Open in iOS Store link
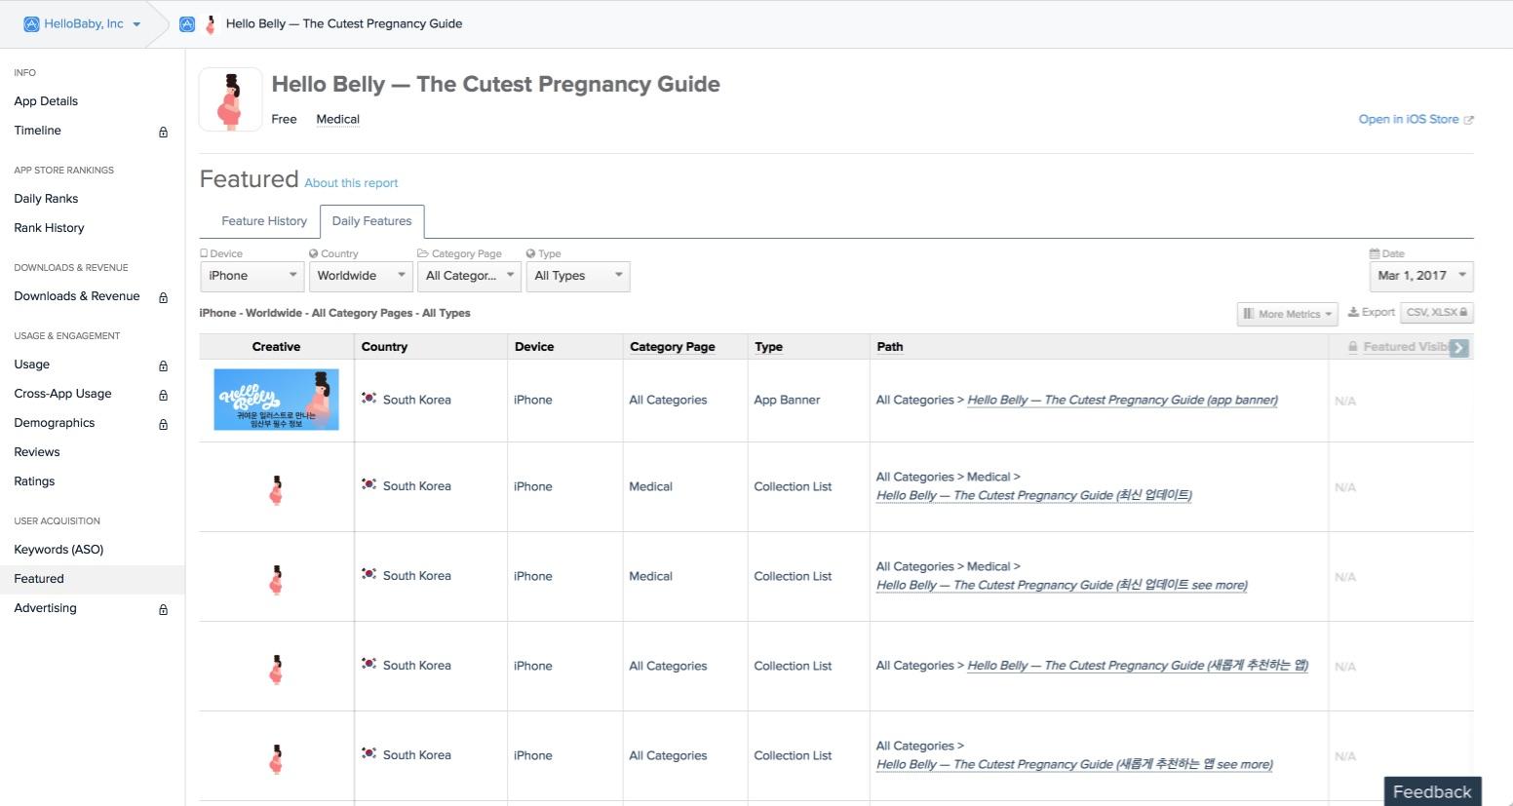Screen dimensions: 1513x806 click(1416, 119)
